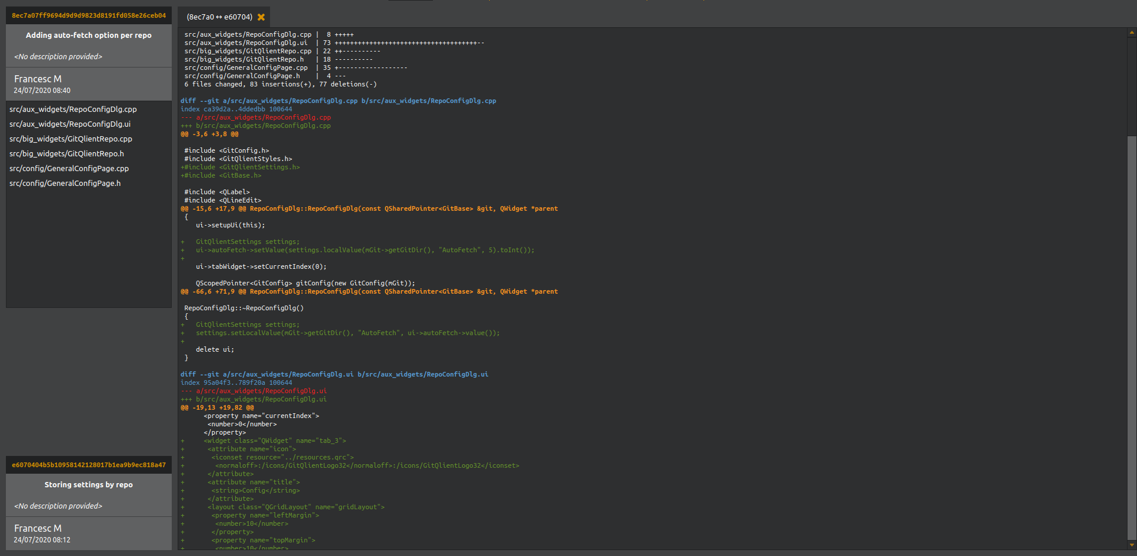1137x556 pixels.
Task: Open src/aux_widgets/RepoConfigDlg.cpp in file list
Action: coord(73,110)
